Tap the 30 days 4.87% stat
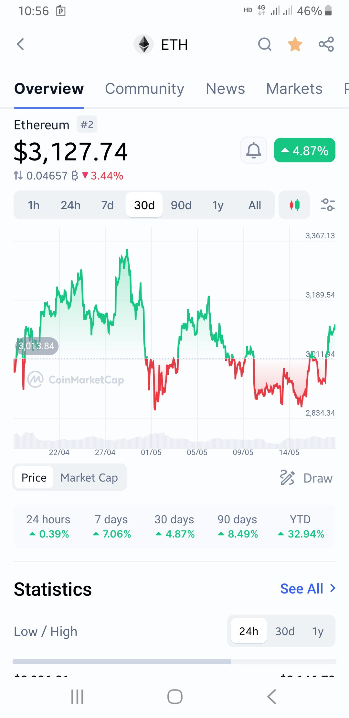 174,526
